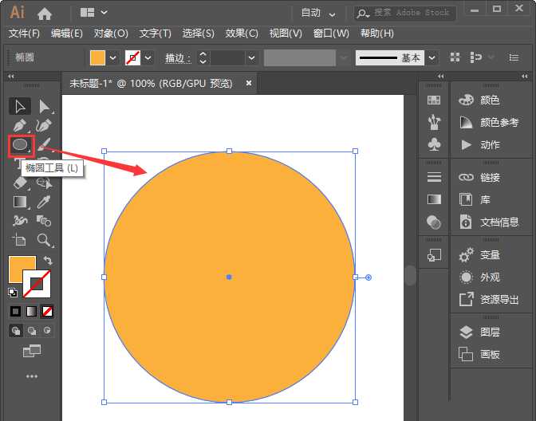This screenshot has width=536, height=421.
Task: Choose the Direct Selection tool
Action: click(45, 106)
